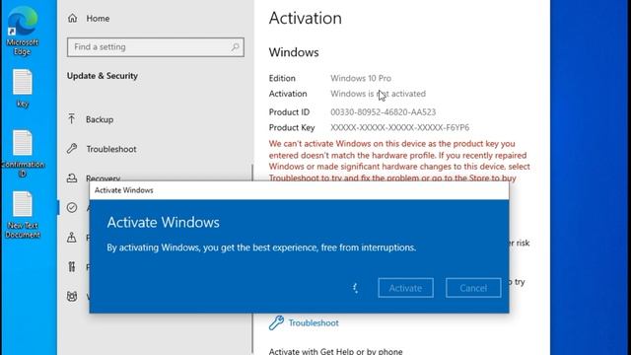The width and height of the screenshot is (631, 355).
Task: Open the Recovery settings page
Action: [x=103, y=177]
